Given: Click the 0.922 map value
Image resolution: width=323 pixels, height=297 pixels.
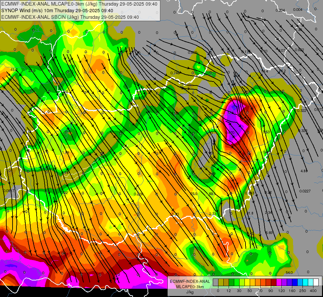Looking at the screenshot, I should pos(299,50).
